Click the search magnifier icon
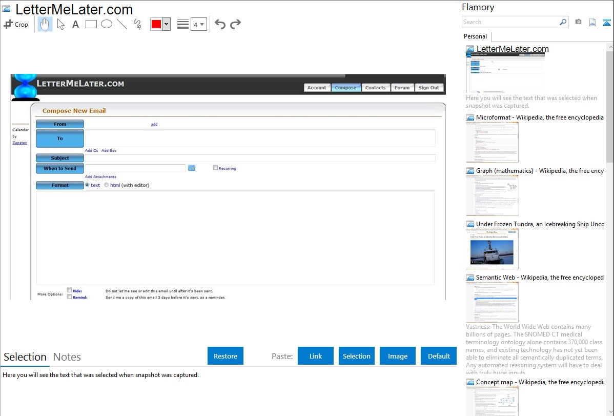 (563, 22)
